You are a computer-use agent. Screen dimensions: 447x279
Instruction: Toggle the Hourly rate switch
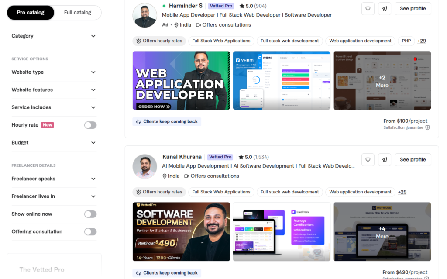coord(90,125)
